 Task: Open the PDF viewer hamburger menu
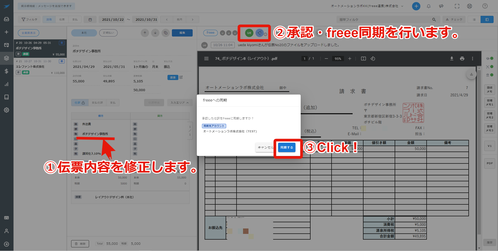coord(206,59)
